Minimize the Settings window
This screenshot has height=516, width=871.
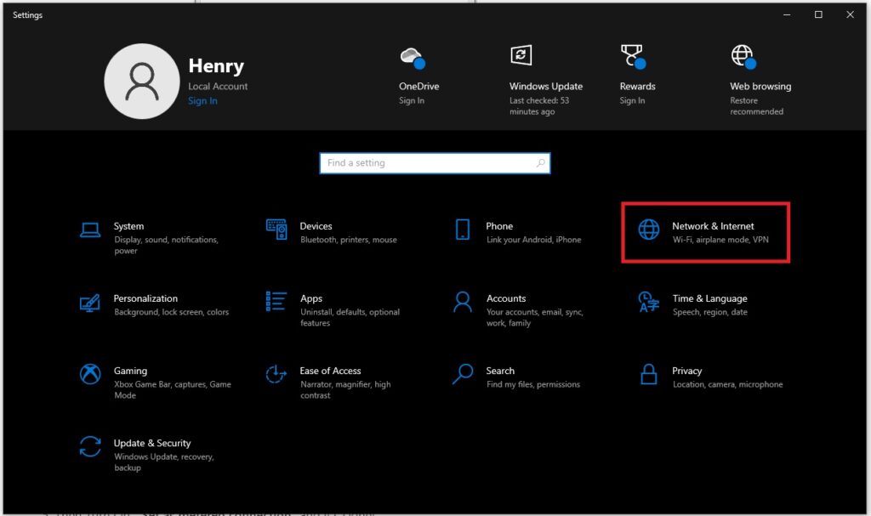787,15
